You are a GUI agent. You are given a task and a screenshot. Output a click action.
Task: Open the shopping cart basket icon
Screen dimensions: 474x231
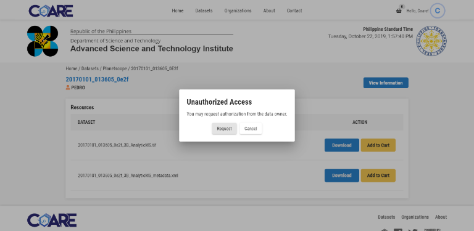point(399,11)
